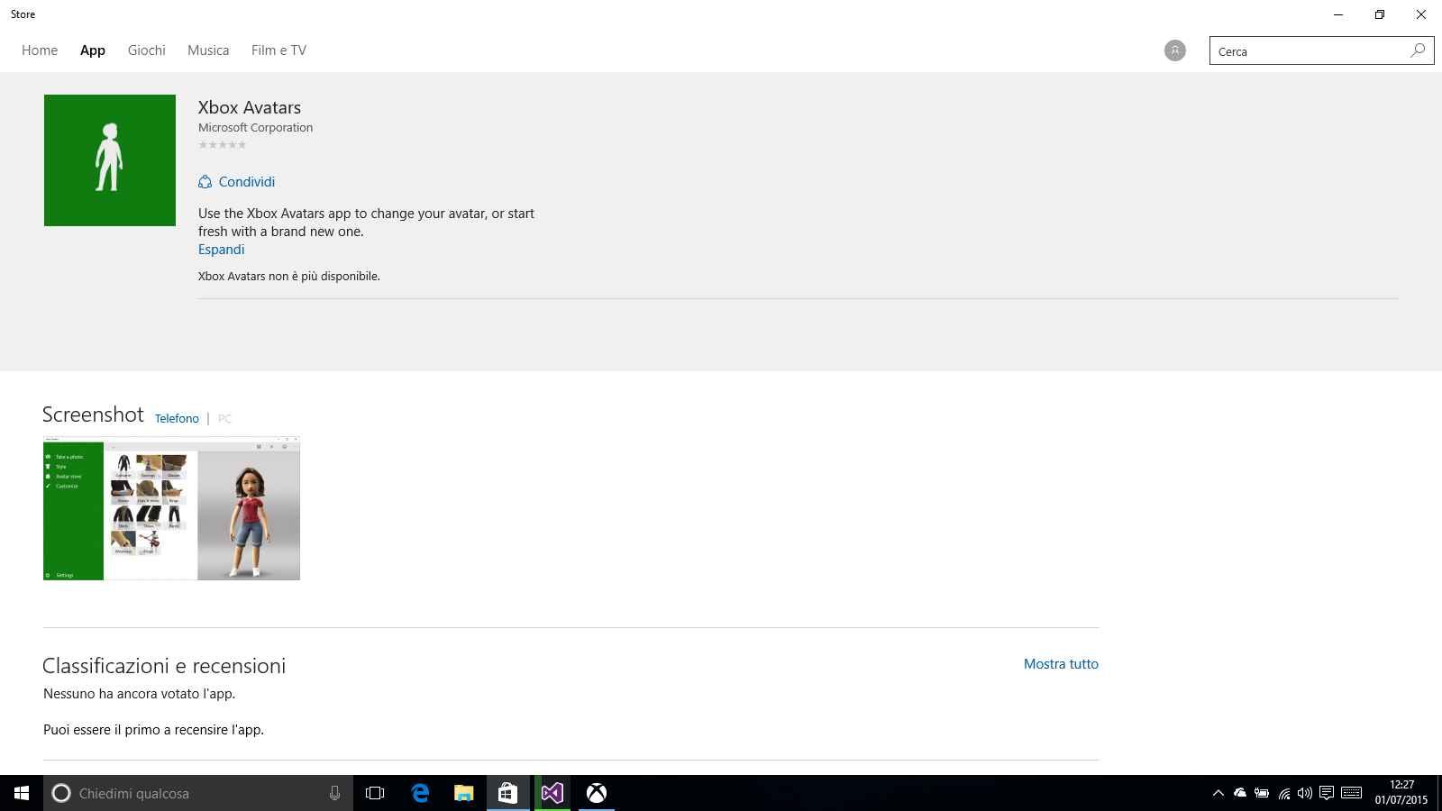
Task: Click 'Xbox Avatars non è più disponibile' text
Action: [289, 277]
